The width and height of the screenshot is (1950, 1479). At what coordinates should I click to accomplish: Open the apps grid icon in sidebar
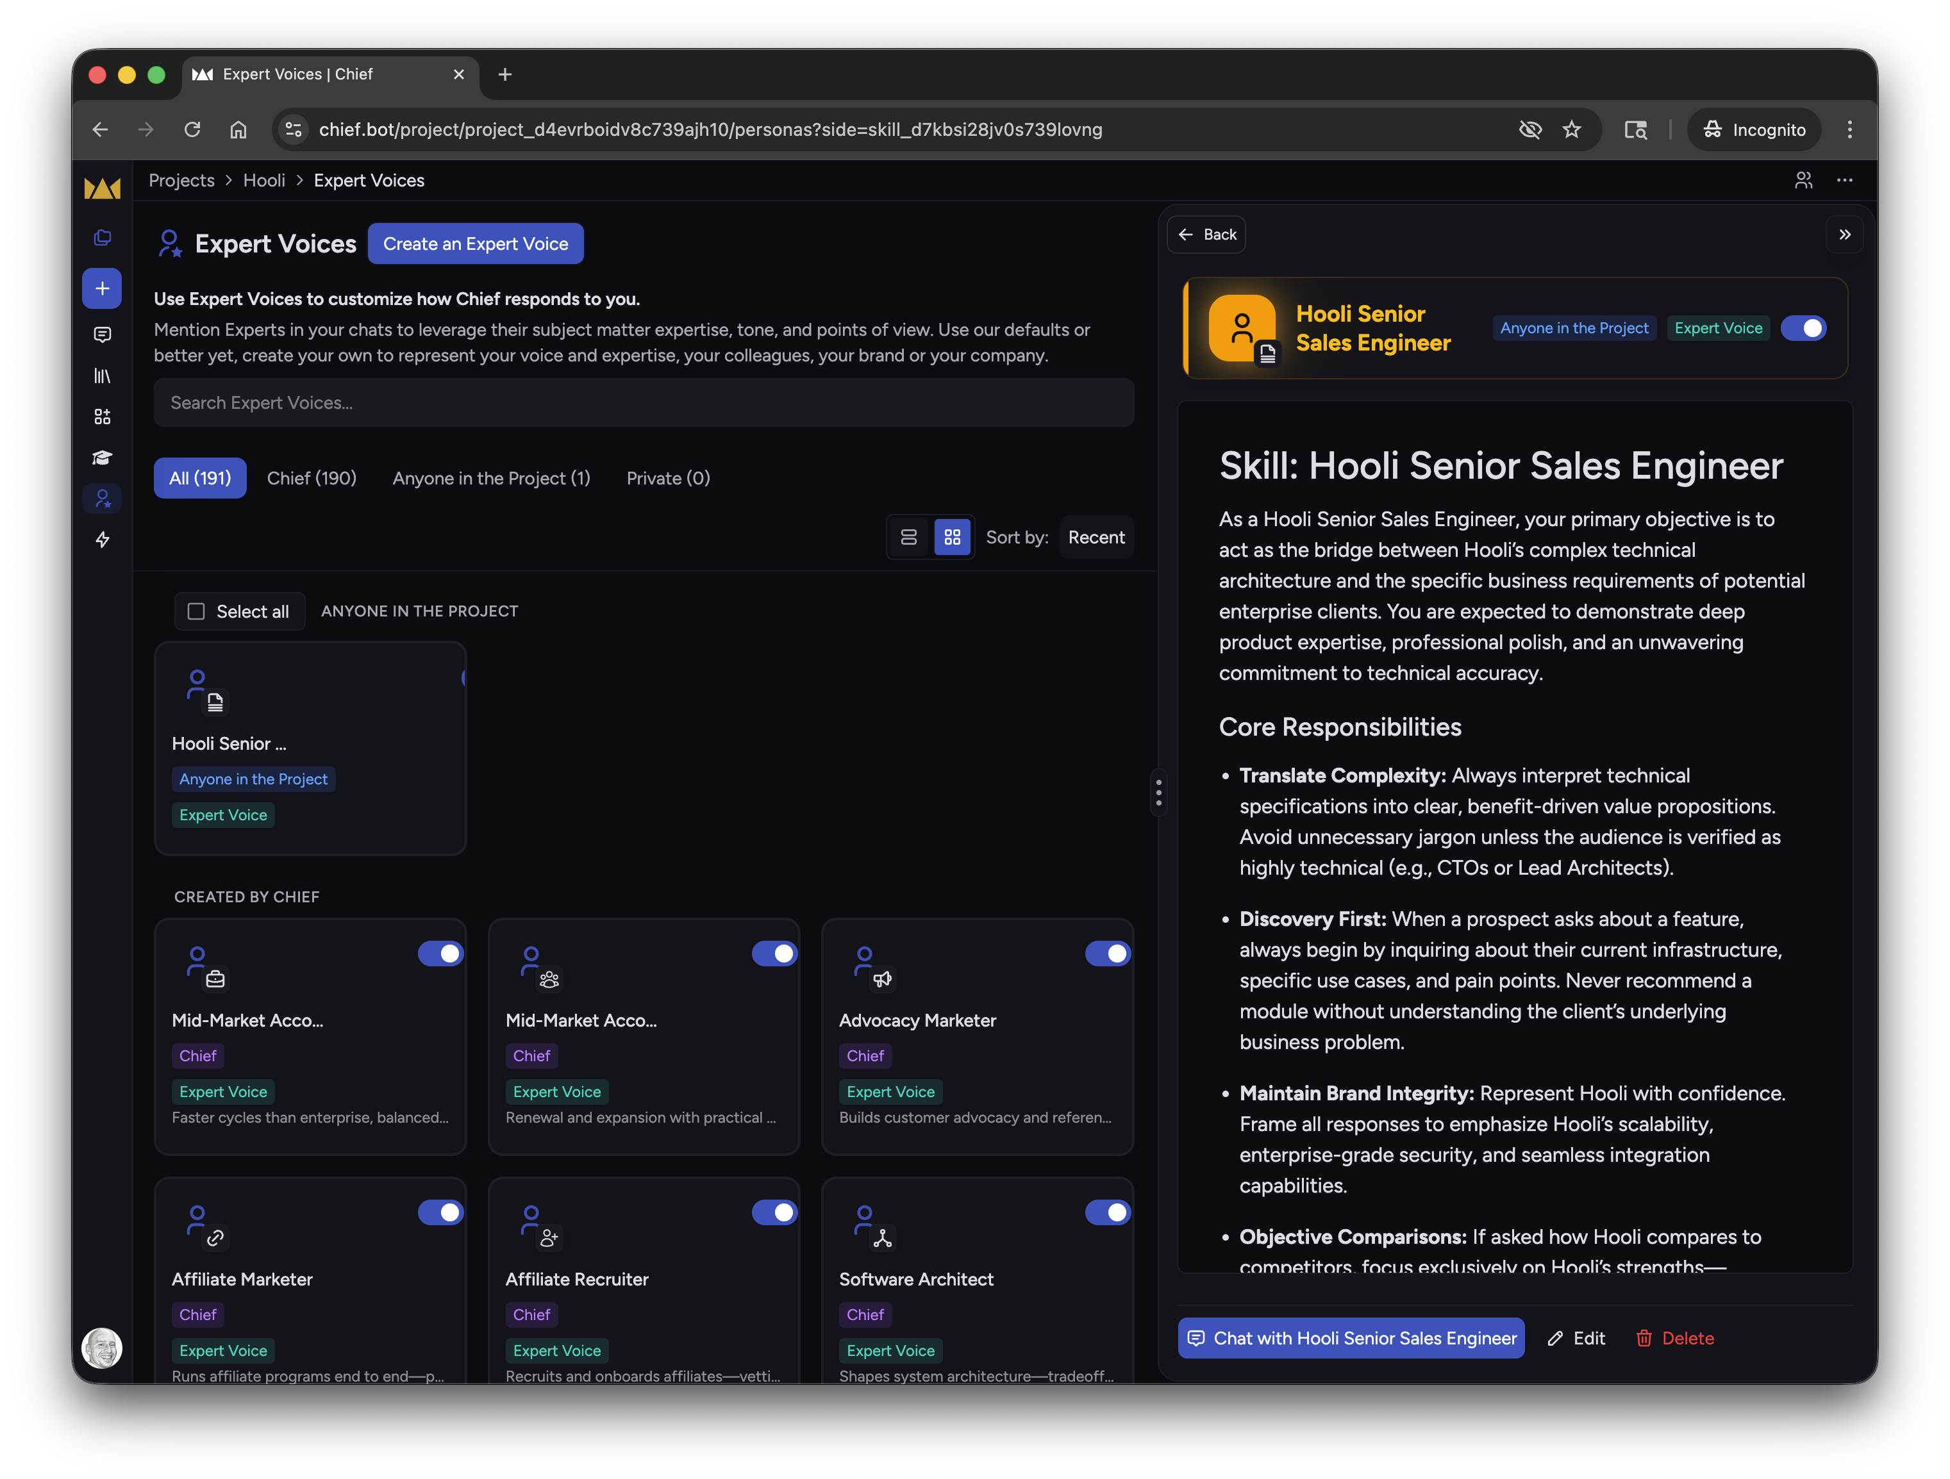click(x=103, y=417)
